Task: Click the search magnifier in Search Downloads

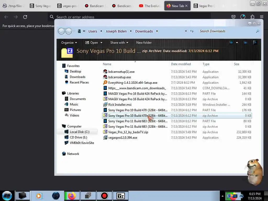Action: [x=258, y=31]
